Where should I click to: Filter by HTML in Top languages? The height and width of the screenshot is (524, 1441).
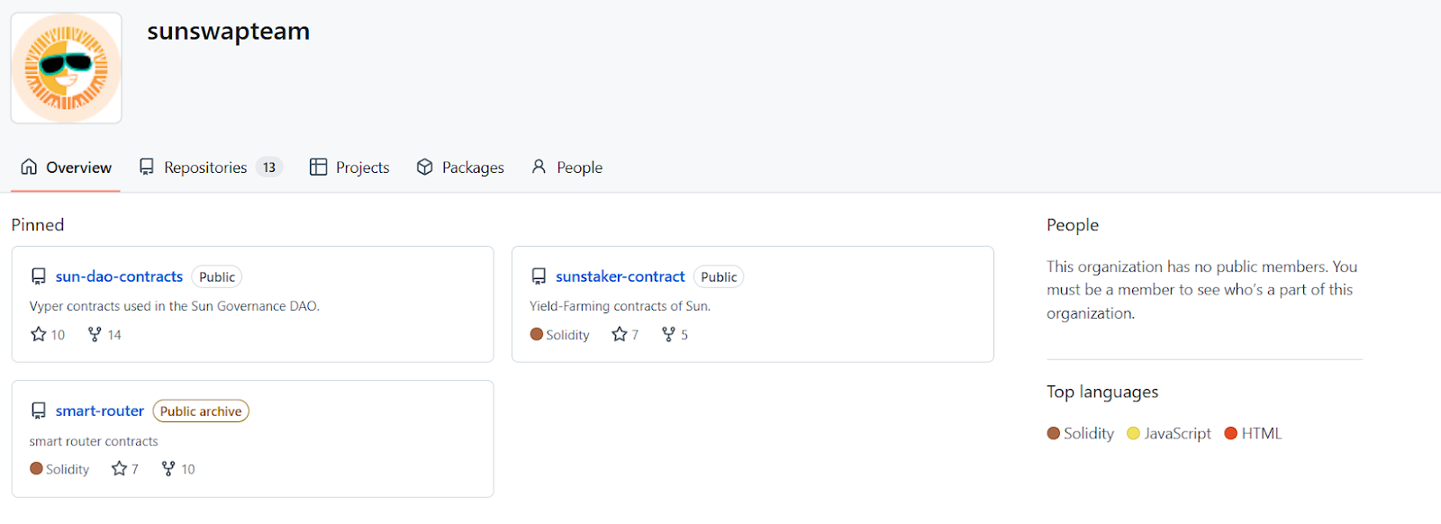[x=1253, y=433]
